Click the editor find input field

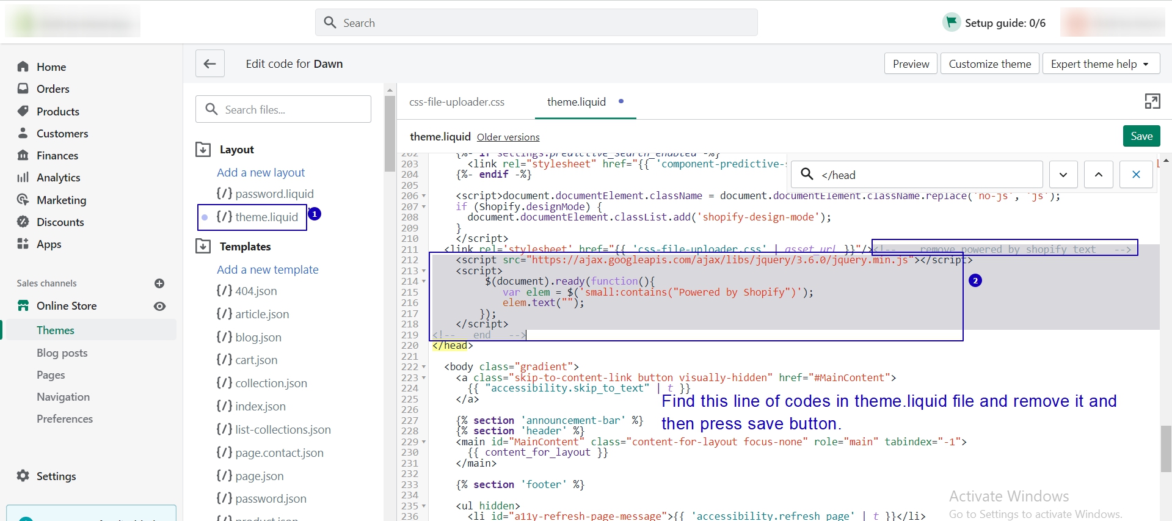click(917, 175)
